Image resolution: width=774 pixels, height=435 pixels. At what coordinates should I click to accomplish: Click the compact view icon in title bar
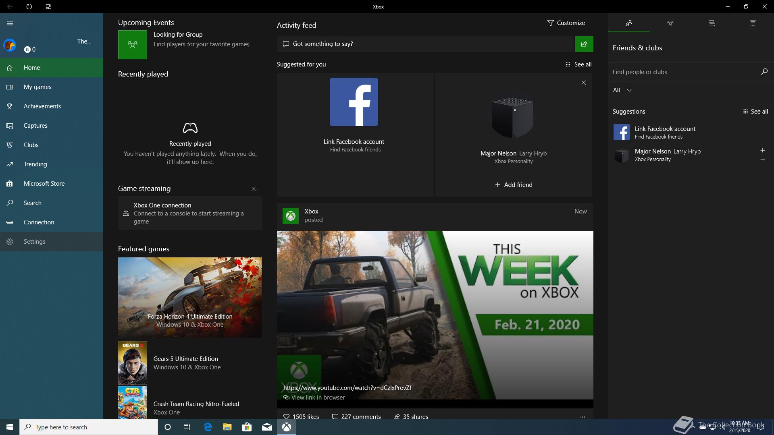pyautogui.click(x=48, y=6)
